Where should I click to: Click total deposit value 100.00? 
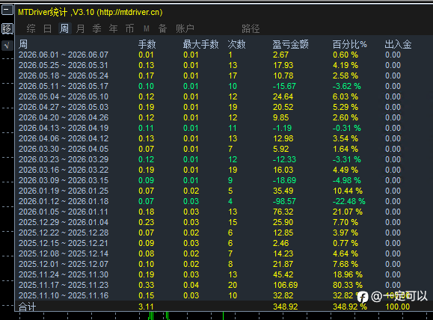pyautogui.click(x=398, y=307)
